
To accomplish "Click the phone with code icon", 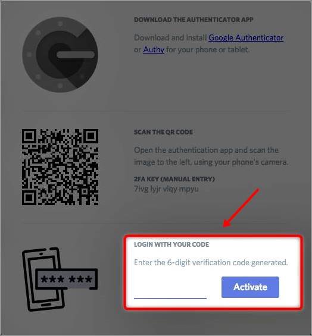I will (x=60, y=280).
